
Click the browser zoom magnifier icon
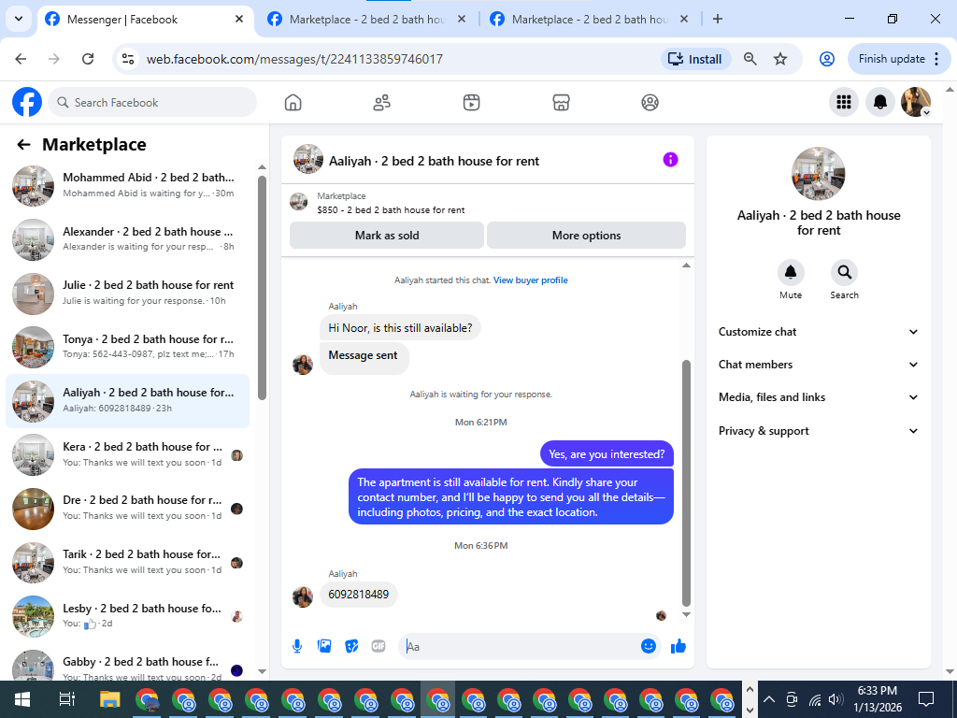pos(750,59)
